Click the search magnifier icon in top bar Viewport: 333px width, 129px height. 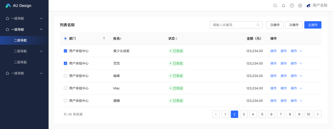275,6
